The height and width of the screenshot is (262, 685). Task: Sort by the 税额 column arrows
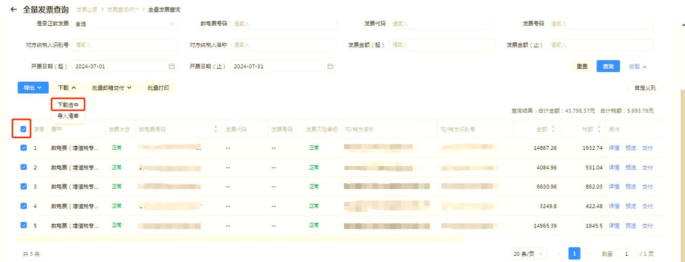pyautogui.click(x=598, y=129)
